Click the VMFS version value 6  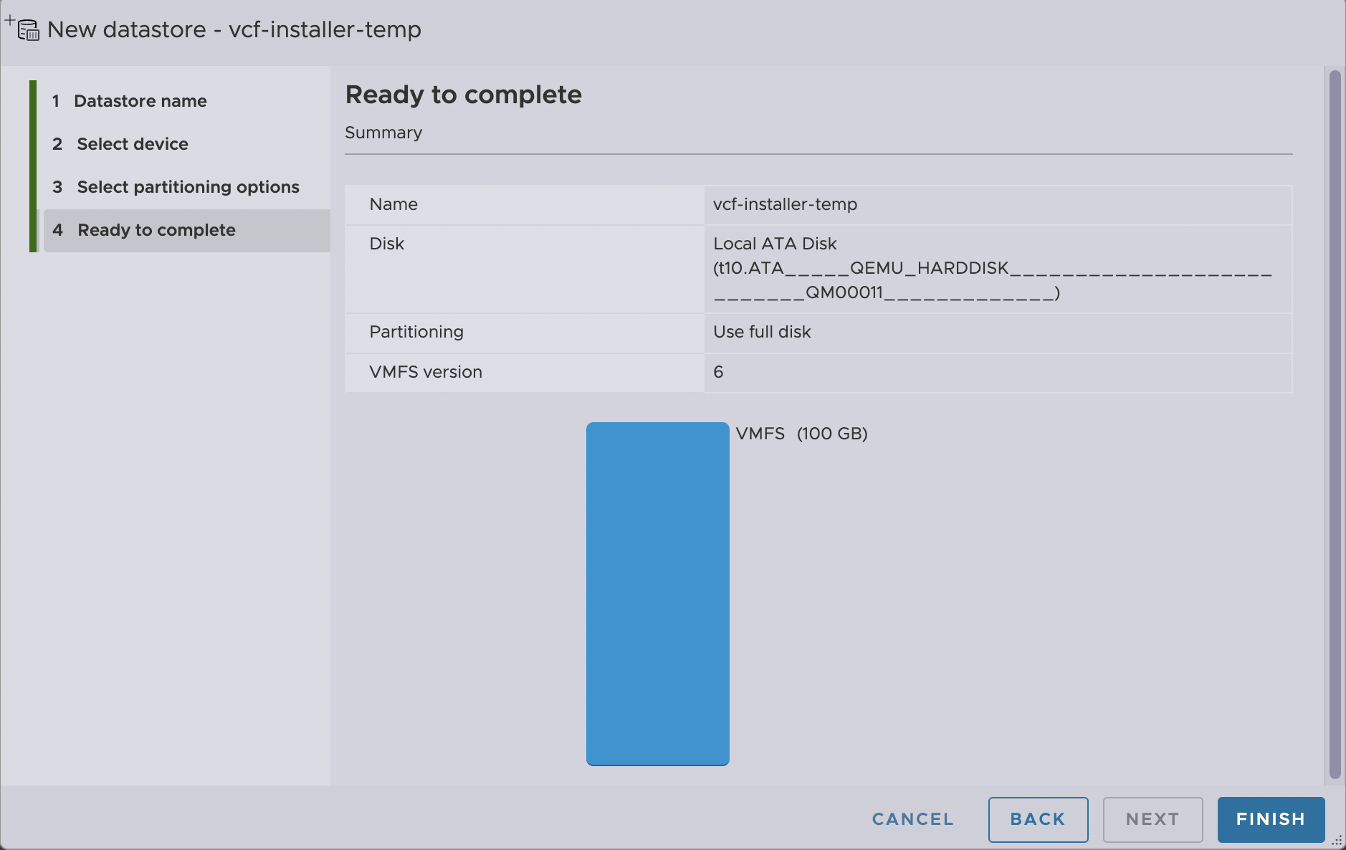click(718, 372)
